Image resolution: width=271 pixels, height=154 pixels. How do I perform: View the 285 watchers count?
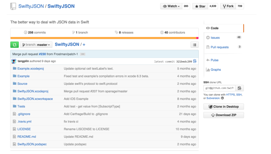point(186,6)
